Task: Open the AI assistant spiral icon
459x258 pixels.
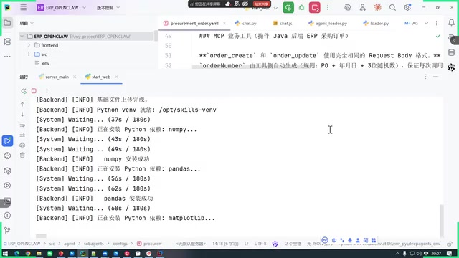Action: tap(347, 8)
